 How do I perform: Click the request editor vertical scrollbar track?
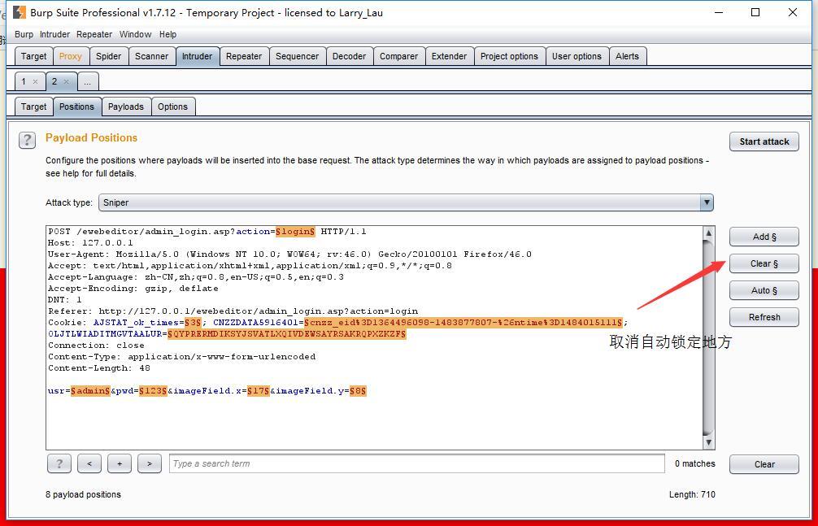coord(708,338)
